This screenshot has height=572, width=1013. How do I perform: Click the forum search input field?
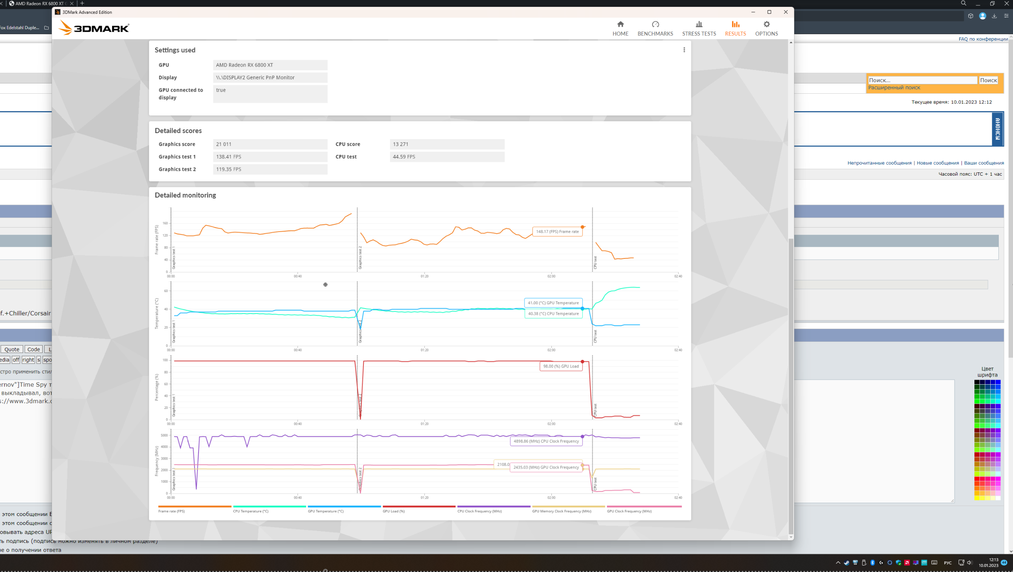point(922,80)
